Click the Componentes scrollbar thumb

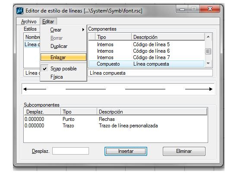click(x=208, y=51)
